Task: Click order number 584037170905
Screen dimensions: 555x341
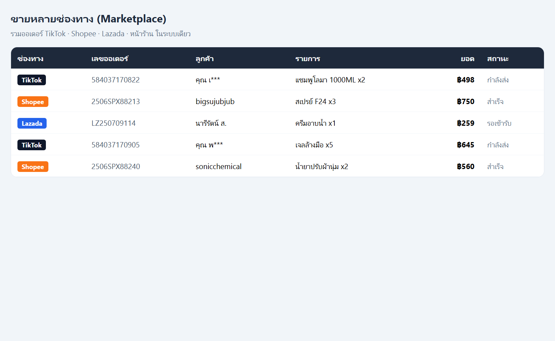Action: pos(116,145)
